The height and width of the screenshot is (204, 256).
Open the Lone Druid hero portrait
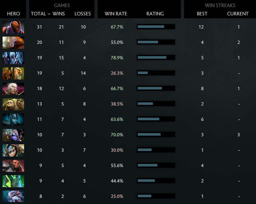click(x=13, y=73)
